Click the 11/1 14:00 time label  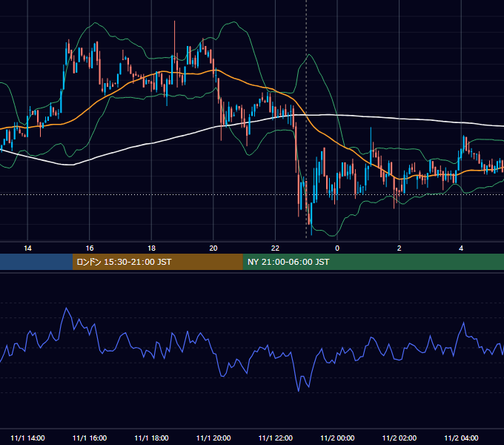pos(27,438)
